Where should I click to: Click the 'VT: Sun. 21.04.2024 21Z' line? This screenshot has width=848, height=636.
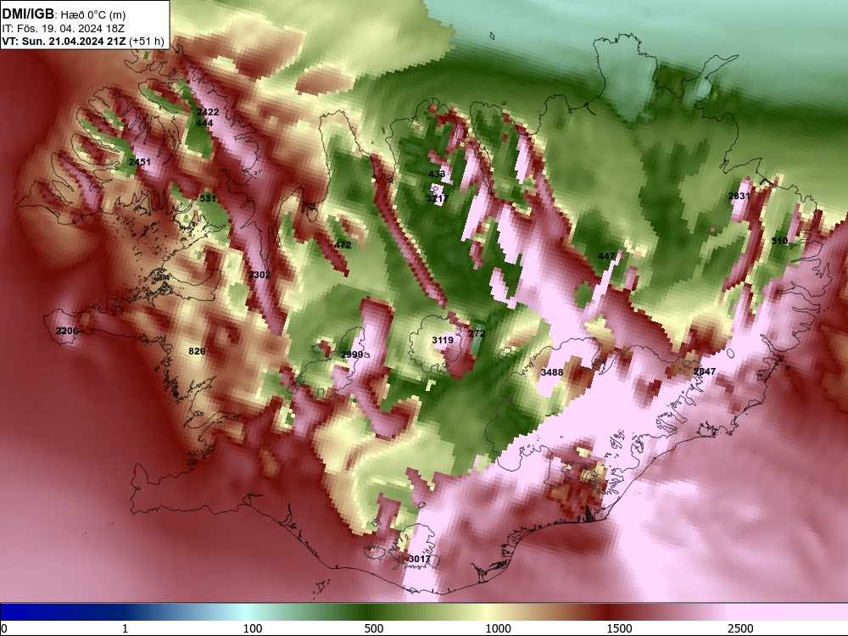(x=64, y=41)
